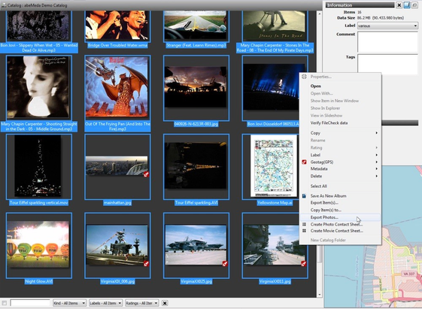Expand the Label submenu in context menu
Image resolution: width=422 pixels, height=309 pixels.
pos(340,155)
